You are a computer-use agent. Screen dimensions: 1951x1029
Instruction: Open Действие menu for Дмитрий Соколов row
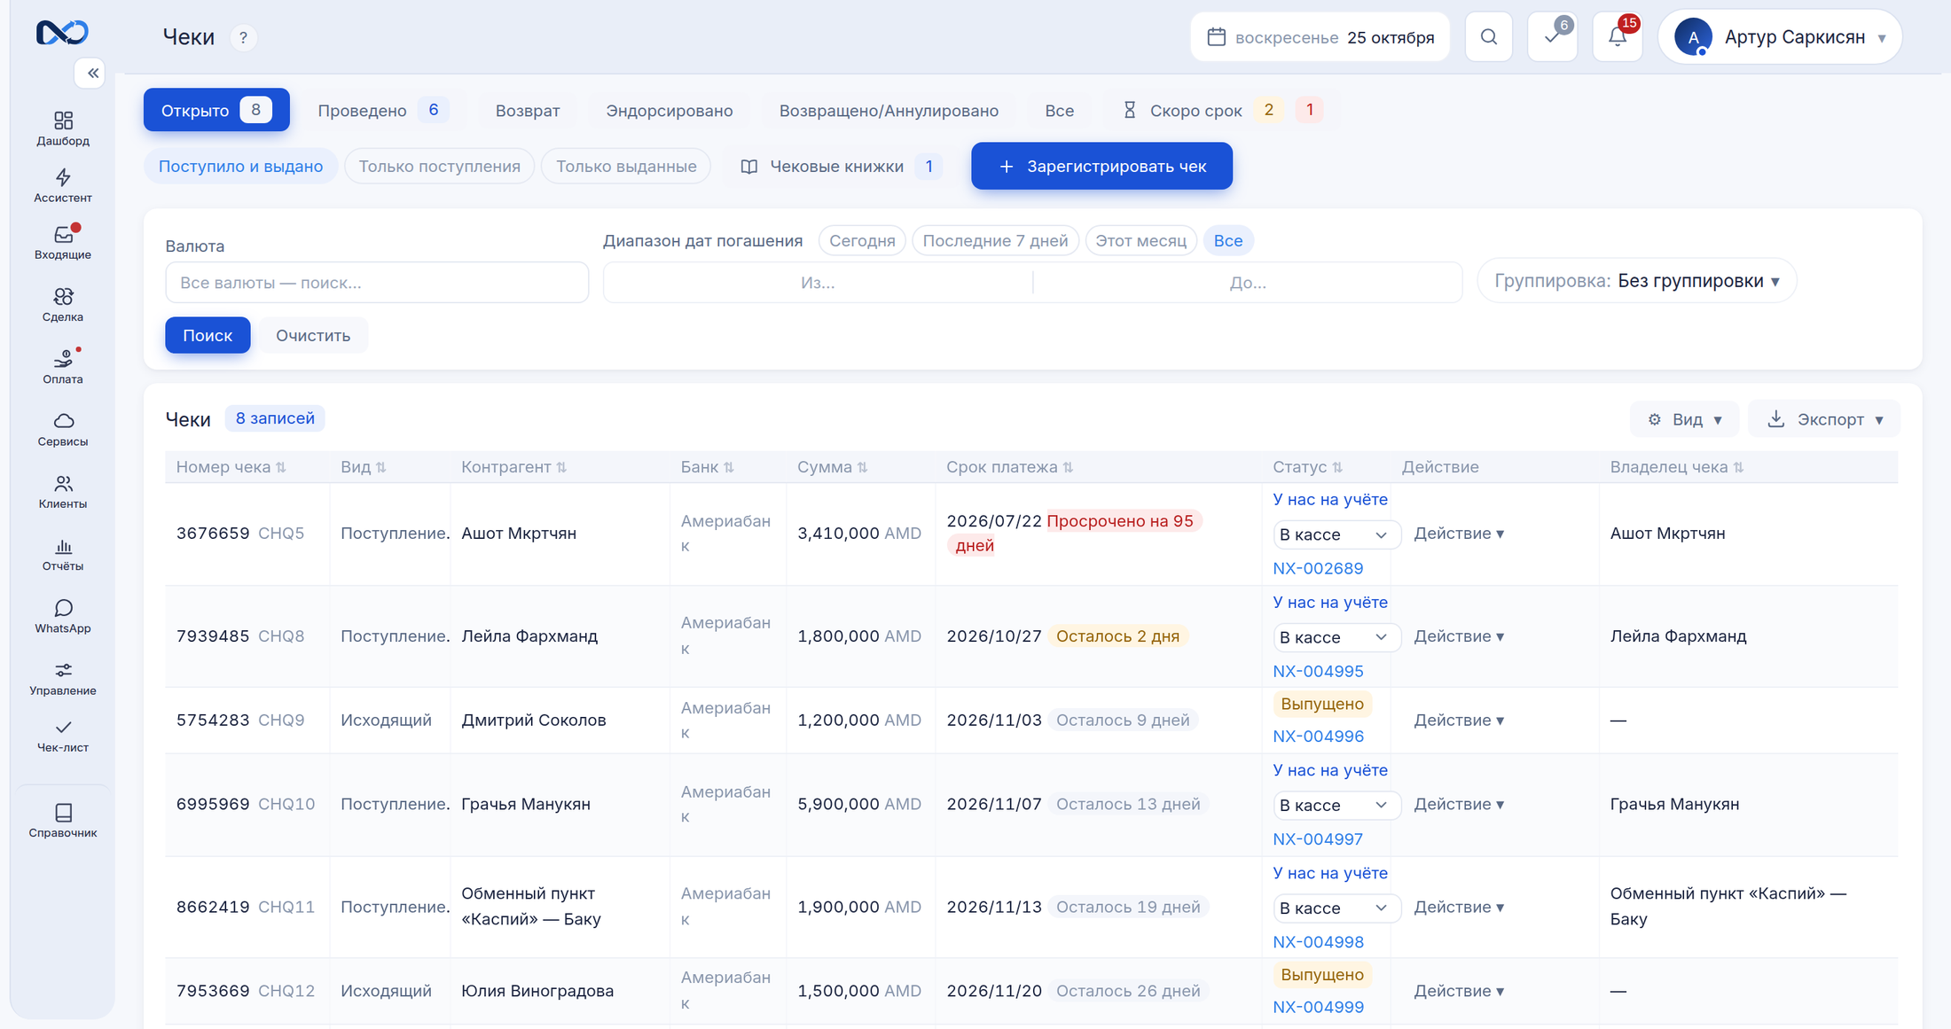pyautogui.click(x=1459, y=721)
